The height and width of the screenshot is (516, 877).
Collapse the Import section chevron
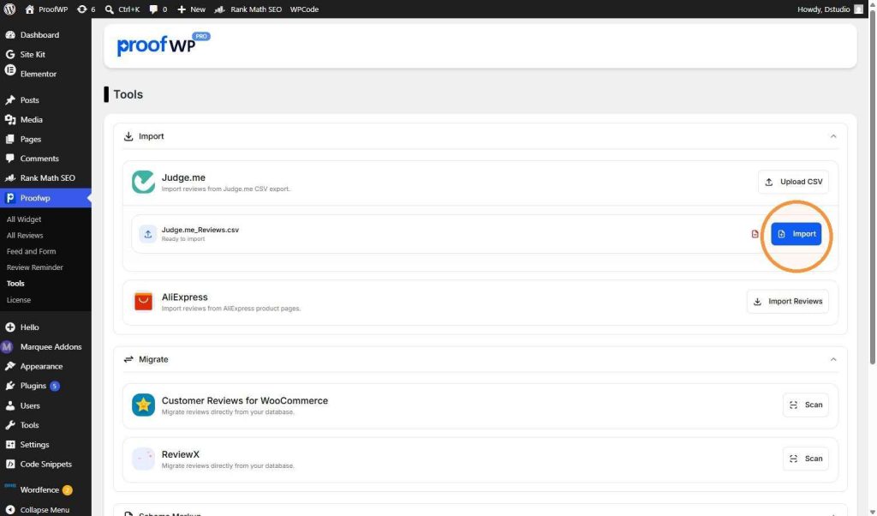pyautogui.click(x=832, y=136)
